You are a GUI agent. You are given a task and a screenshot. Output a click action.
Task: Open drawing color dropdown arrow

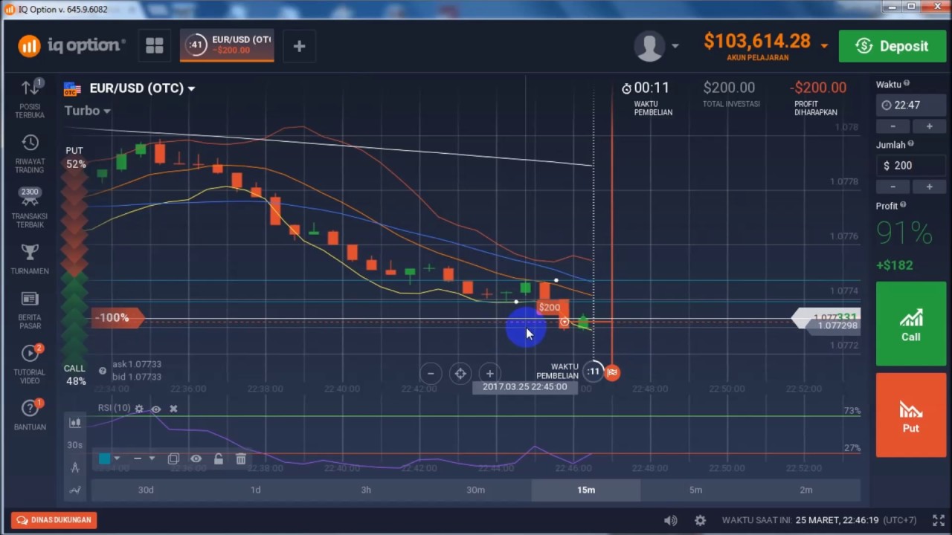[x=117, y=458]
